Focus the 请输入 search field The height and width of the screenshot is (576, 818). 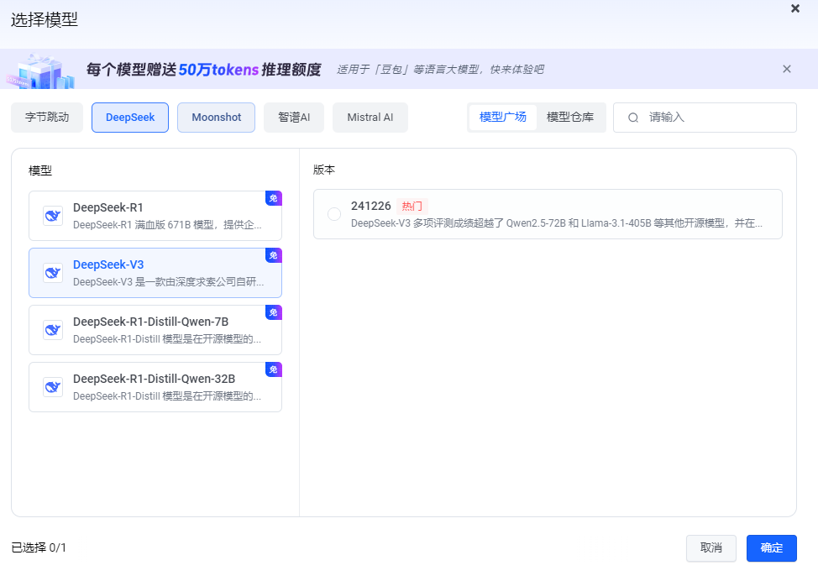(705, 118)
